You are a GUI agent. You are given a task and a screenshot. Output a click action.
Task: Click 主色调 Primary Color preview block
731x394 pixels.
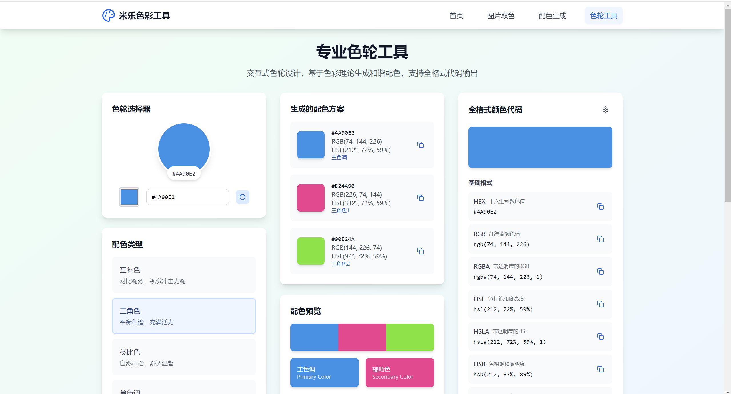coord(324,372)
